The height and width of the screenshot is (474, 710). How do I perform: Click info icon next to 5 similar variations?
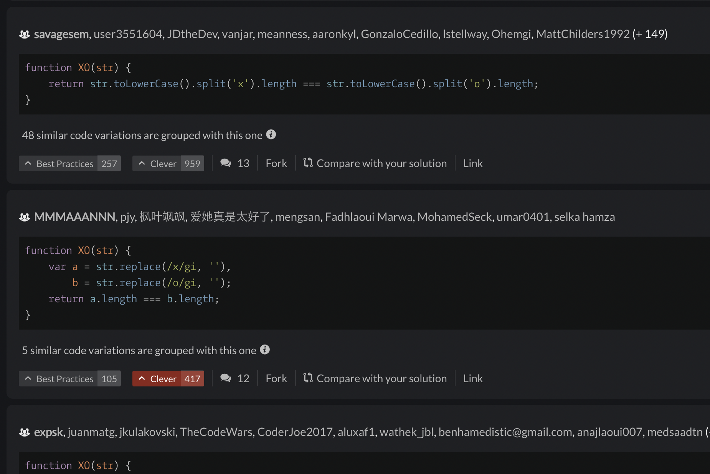265,350
